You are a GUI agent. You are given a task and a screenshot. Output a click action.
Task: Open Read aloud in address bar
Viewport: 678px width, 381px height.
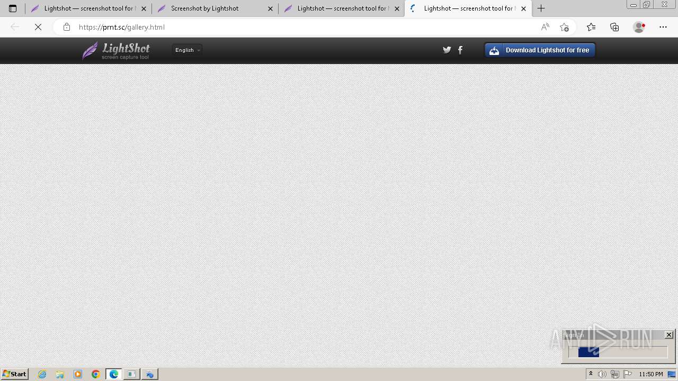[x=545, y=27]
